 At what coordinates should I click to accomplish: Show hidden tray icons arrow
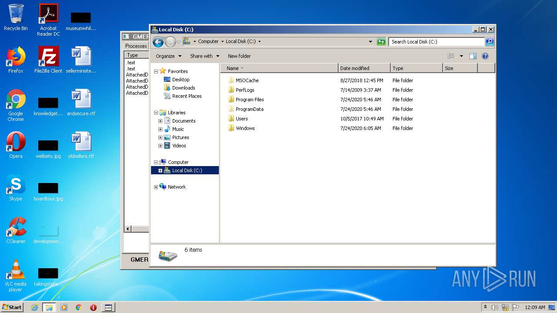(485, 307)
